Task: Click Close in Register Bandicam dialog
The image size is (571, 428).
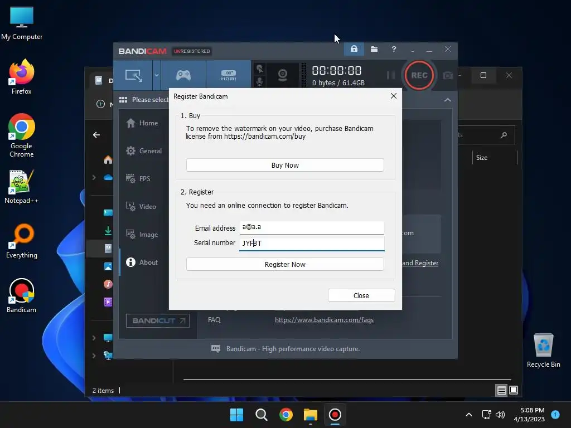Action: click(x=361, y=295)
